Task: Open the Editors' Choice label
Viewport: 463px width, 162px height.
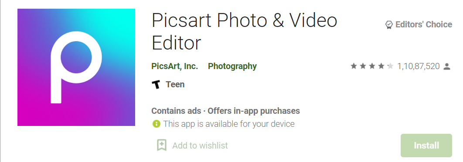Action: [424, 24]
